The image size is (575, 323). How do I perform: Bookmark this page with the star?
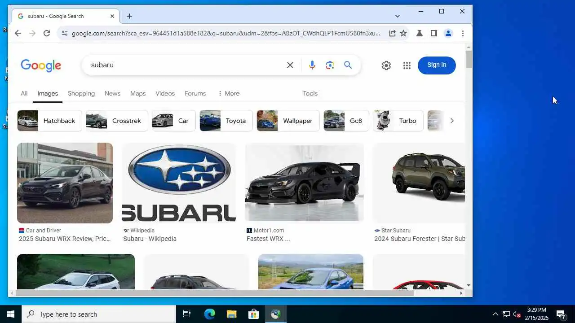(x=403, y=33)
